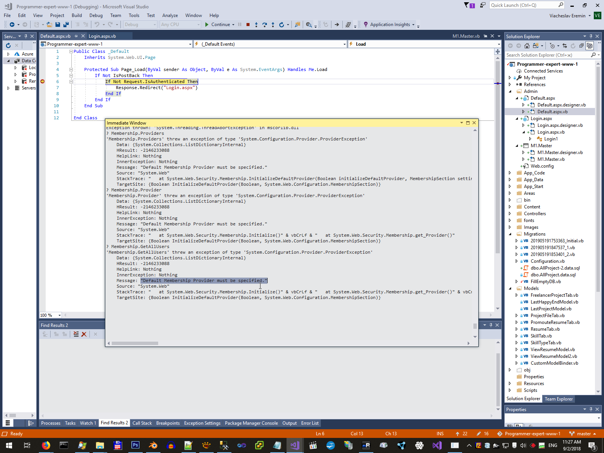Click Viacheslav Eremin account name
This screenshot has height=453, width=604.
567,16
